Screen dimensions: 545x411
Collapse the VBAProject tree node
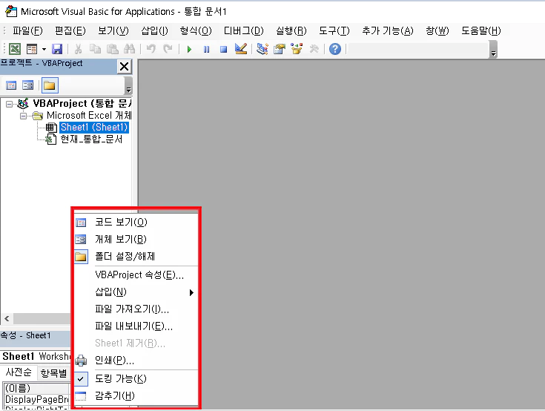(10, 104)
